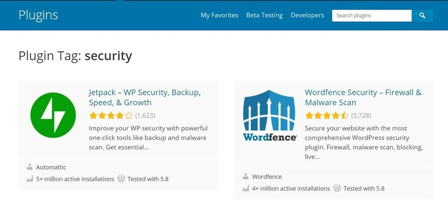Click the magnifying glass search button

point(422,15)
